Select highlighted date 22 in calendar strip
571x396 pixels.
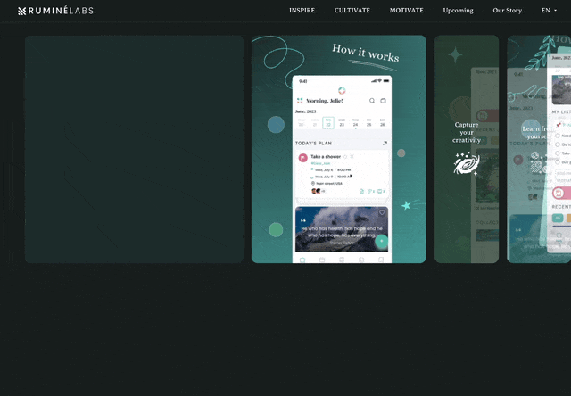[328, 123]
